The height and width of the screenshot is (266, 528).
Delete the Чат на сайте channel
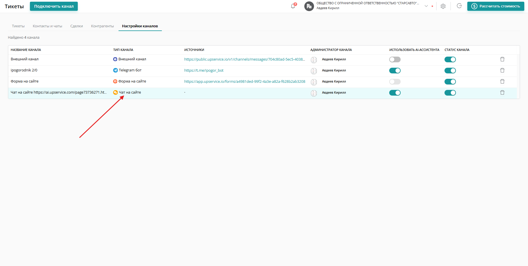(502, 92)
